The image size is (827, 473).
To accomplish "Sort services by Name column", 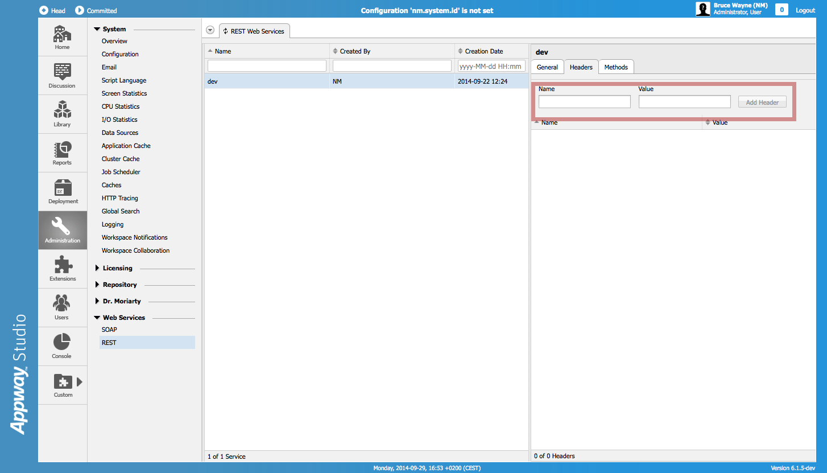I will 267,51.
